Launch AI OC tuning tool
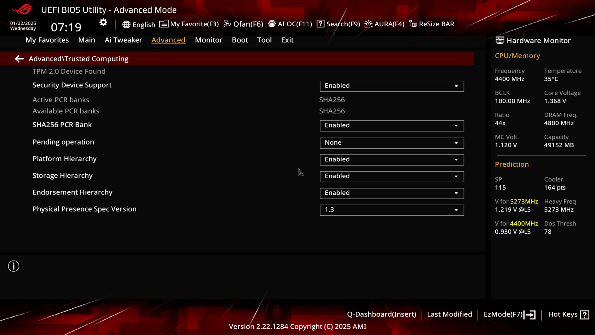This screenshot has height=335, width=595. (x=290, y=24)
